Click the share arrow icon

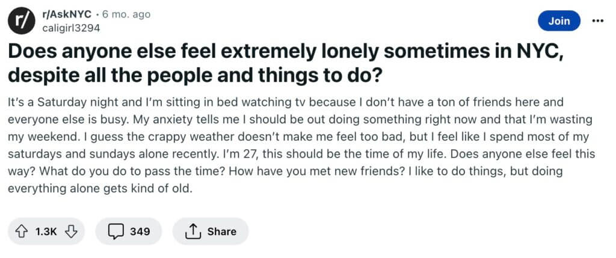coord(192,232)
